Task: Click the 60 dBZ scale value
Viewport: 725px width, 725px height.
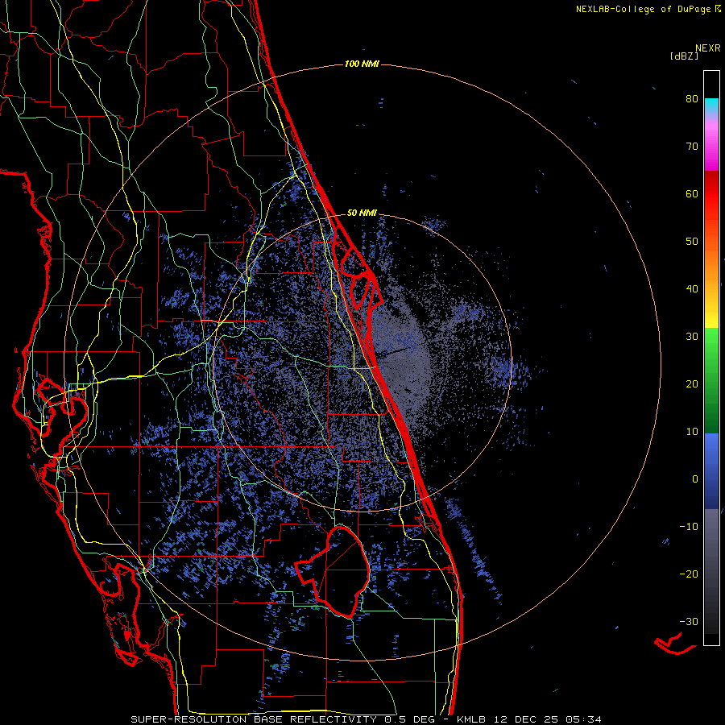Action: (x=692, y=194)
